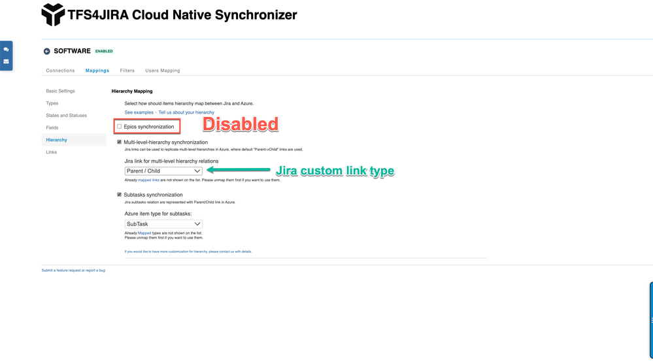Click the blue widget tab at right edge
Screen dimensions: 653x364
pyautogui.click(x=651, y=320)
